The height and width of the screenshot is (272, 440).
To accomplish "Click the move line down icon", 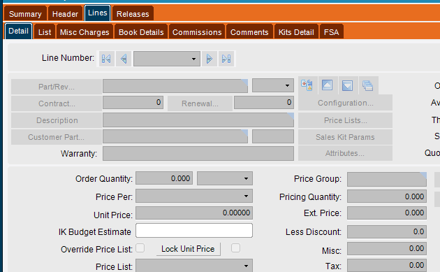I will click(x=347, y=85).
